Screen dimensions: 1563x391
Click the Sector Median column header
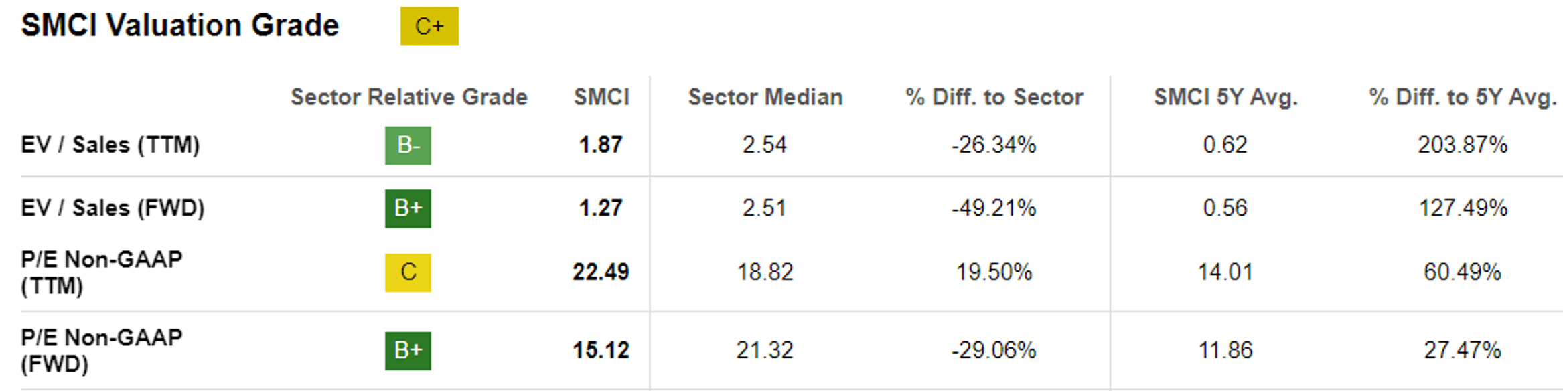pos(765,98)
